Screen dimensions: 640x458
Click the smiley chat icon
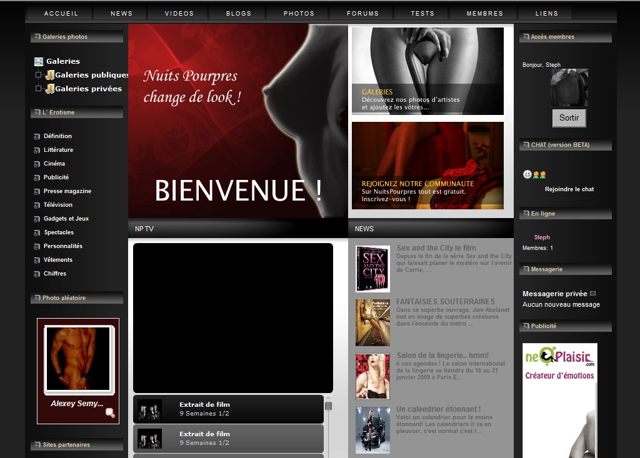[527, 174]
